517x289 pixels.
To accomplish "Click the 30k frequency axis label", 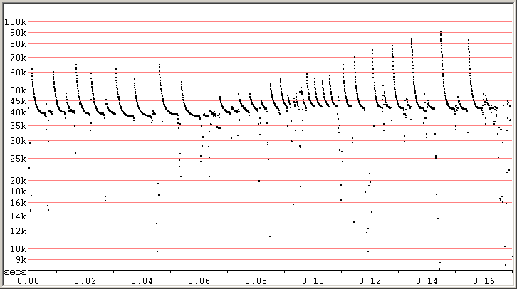I will (x=19, y=141).
